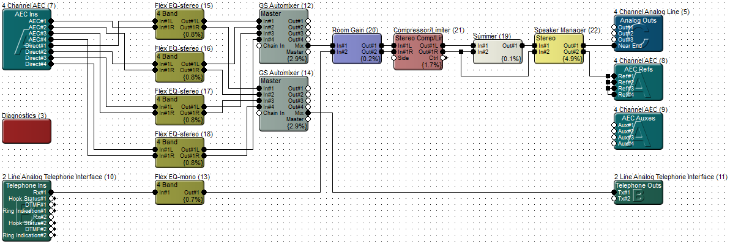
Task: Select the AEC Auxes block
Action: 638,131
